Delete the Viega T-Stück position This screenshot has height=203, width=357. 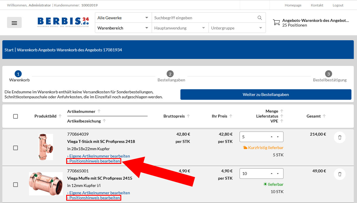point(340,137)
